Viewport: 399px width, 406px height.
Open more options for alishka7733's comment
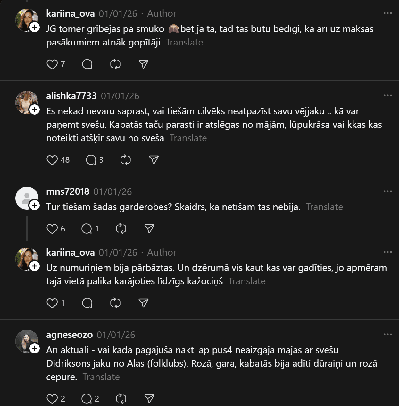pyautogui.click(x=387, y=95)
